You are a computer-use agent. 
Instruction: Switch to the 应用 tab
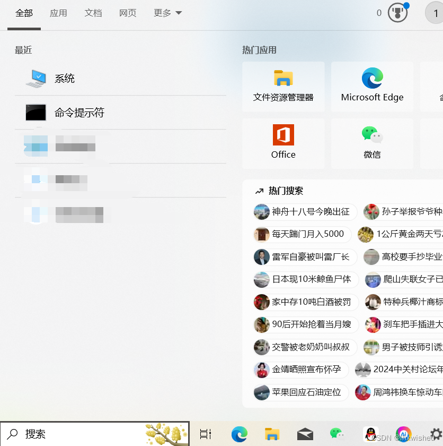click(58, 13)
